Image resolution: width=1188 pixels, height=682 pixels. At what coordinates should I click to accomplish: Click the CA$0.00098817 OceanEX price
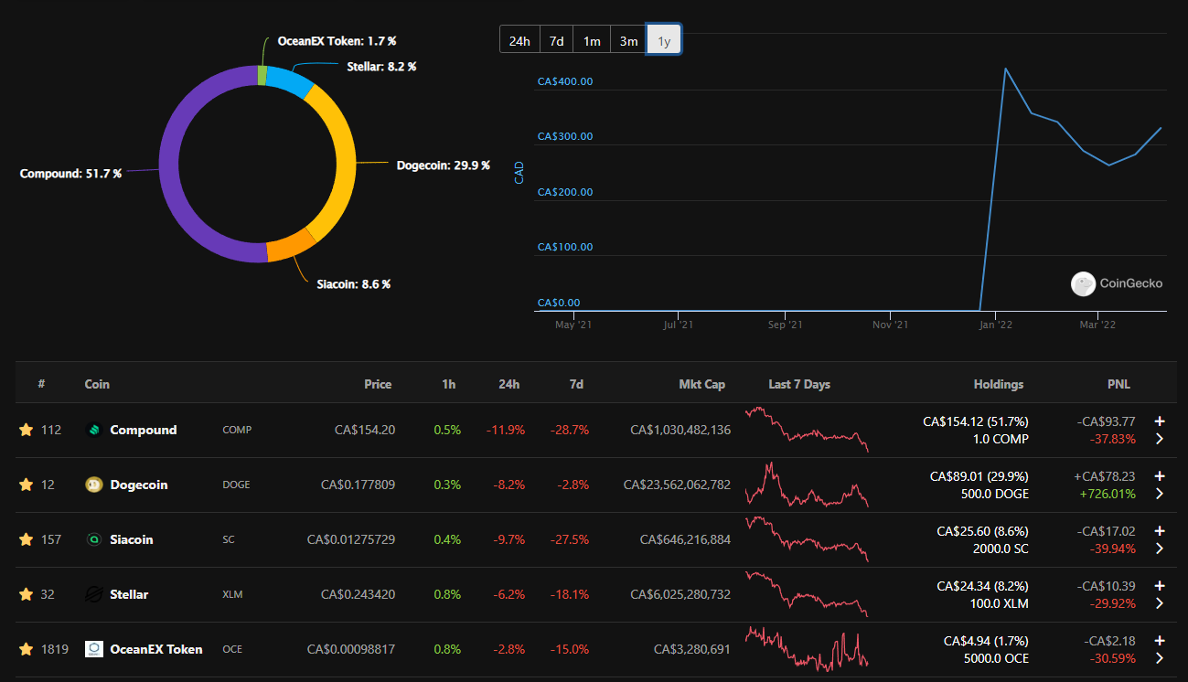coord(351,649)
